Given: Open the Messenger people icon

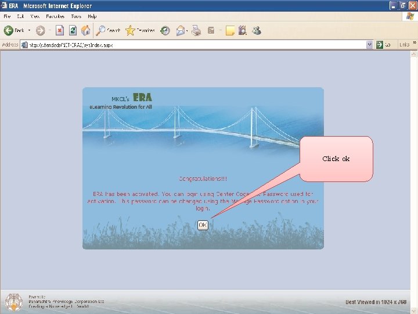Looking at the screenshot, I should coord(257,30).
